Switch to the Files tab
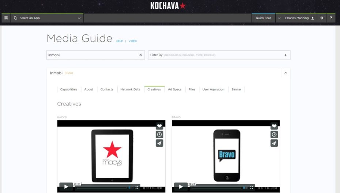Viewport: 340px width, 193px height. (192, 89)
